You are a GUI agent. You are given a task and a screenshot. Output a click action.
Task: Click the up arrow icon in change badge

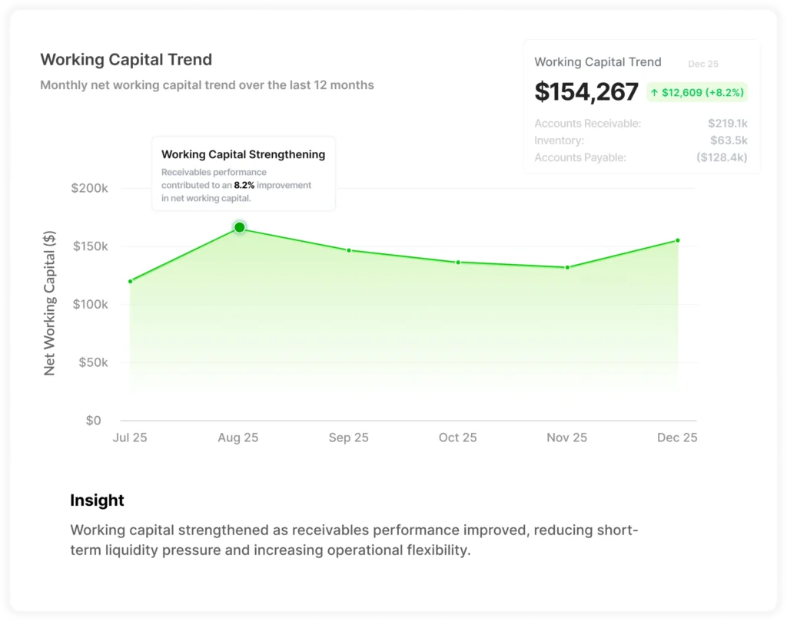coord(655,93)
